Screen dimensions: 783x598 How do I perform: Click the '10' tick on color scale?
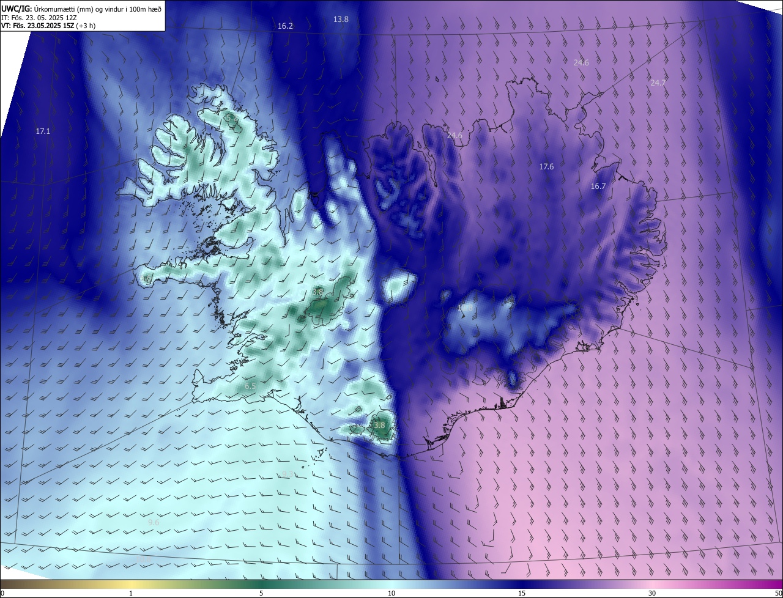(391, 593)
